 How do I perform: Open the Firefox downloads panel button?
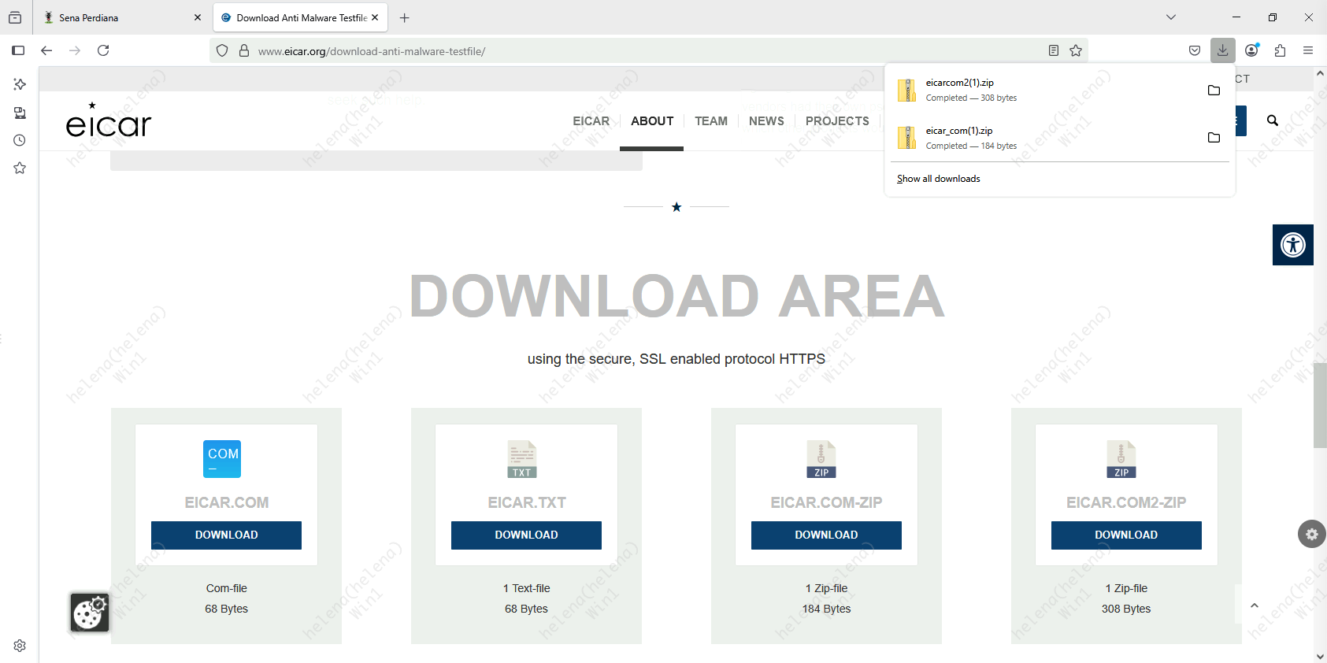1222,50
